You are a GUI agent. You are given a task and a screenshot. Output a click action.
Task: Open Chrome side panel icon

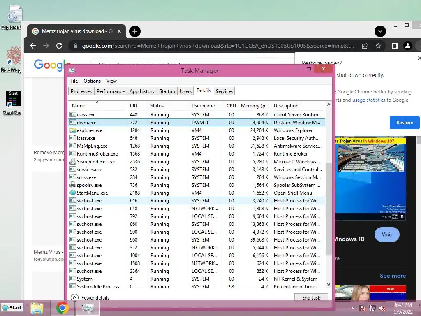tap(394, 46)
